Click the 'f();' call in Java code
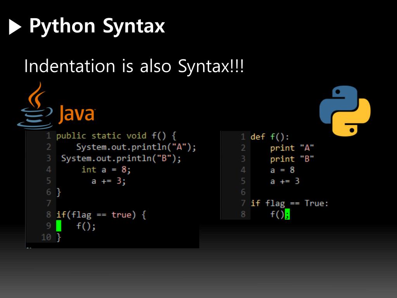The image size is (397, 298). coord(86,226)
